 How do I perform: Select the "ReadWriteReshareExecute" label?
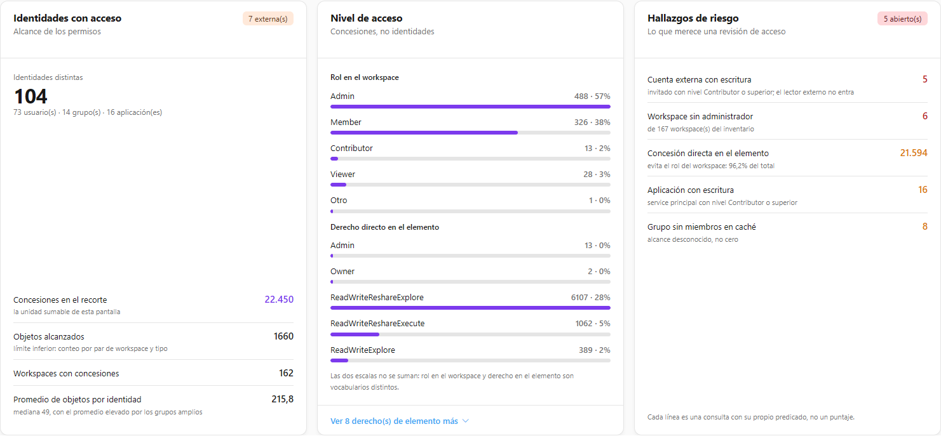pos(377,323)
